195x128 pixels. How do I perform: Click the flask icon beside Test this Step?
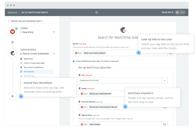21,76
